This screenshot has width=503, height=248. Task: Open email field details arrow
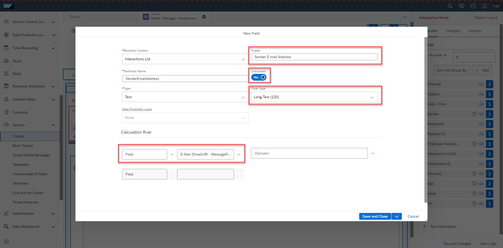pyautogui.click(x=489, y=194)
